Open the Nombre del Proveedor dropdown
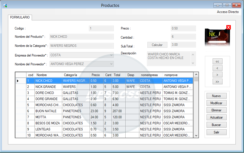Viewport: 244px width, 153px height. click(x=111, y=64)
